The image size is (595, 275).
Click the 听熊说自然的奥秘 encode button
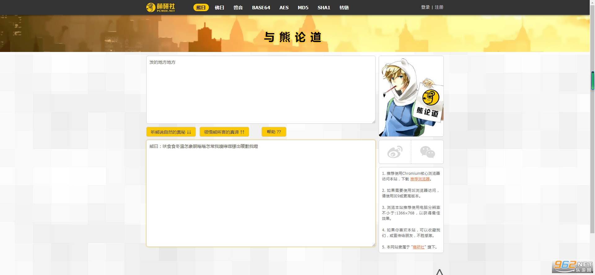click(171, 132)
